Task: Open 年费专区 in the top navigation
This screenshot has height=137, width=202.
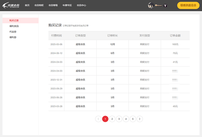Action: point(67,5)
